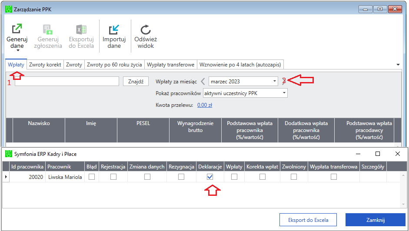
Task: Select the Zwroty tab
Action: pyautogui.click(x=74, y=64)
